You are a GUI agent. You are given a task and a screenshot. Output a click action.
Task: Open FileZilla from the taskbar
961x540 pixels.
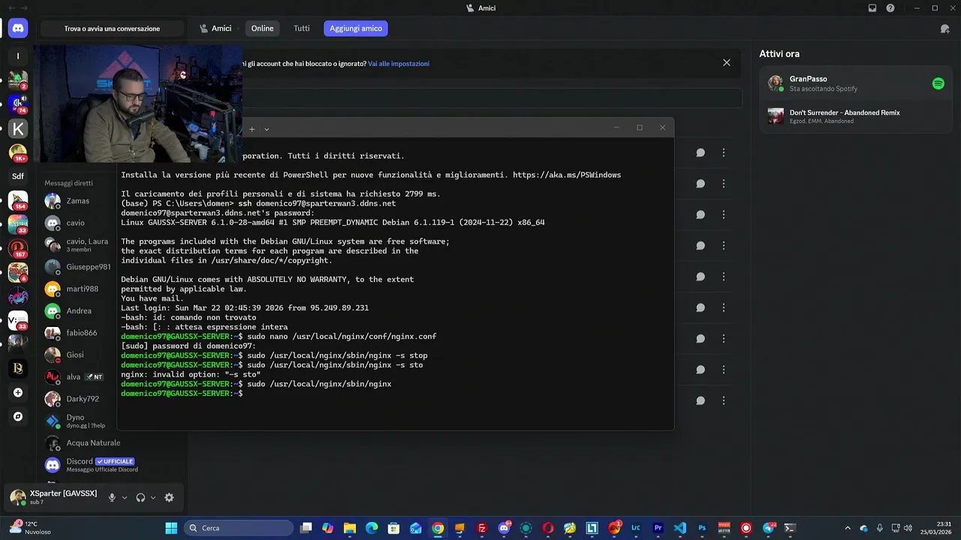(x=482, y=528)
